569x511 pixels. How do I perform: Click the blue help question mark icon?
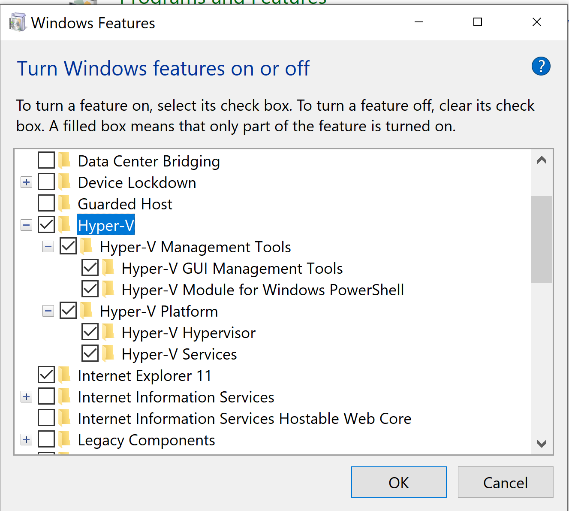541,67
